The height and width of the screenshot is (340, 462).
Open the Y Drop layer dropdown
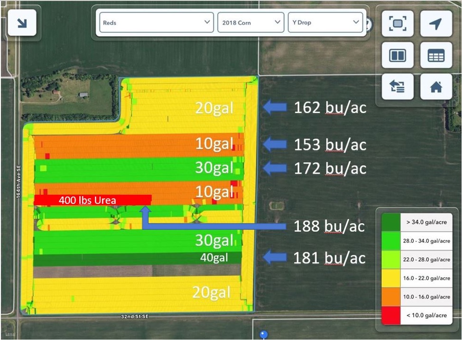click(x=325, y=22)
